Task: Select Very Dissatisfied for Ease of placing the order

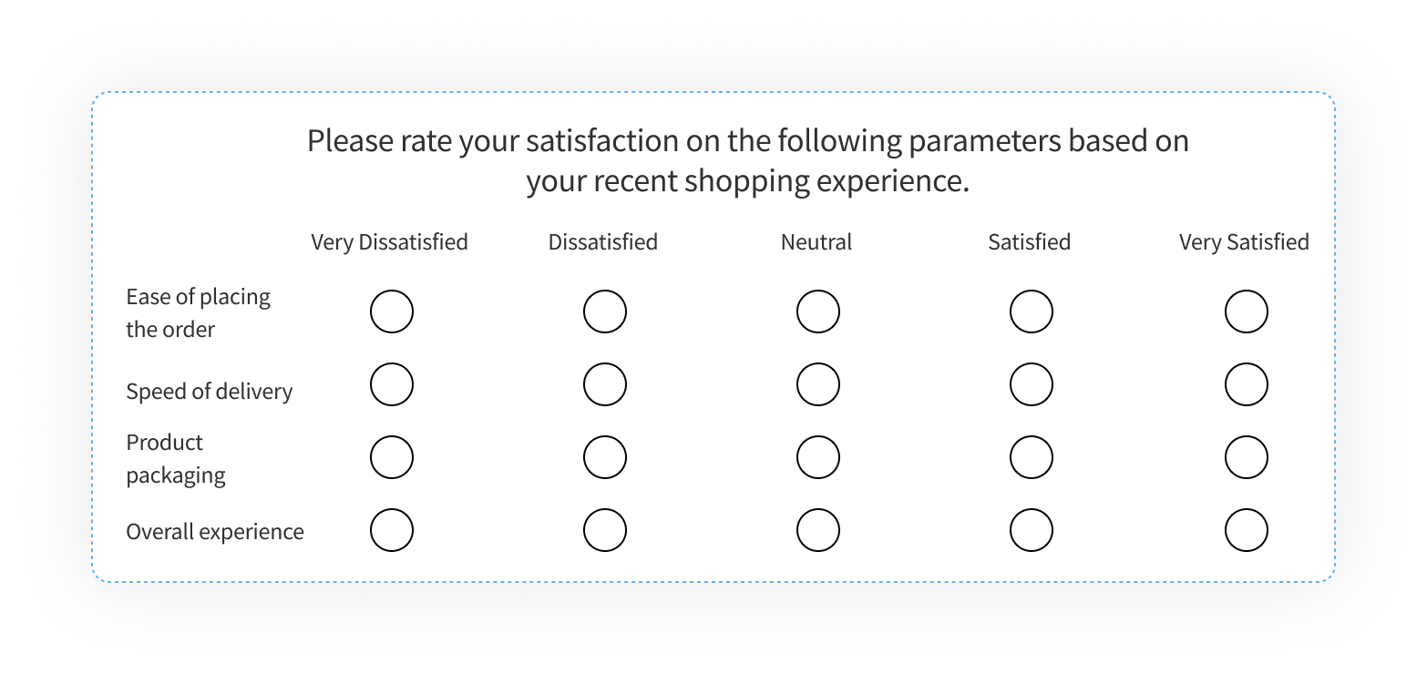Action: coord(392,311)
